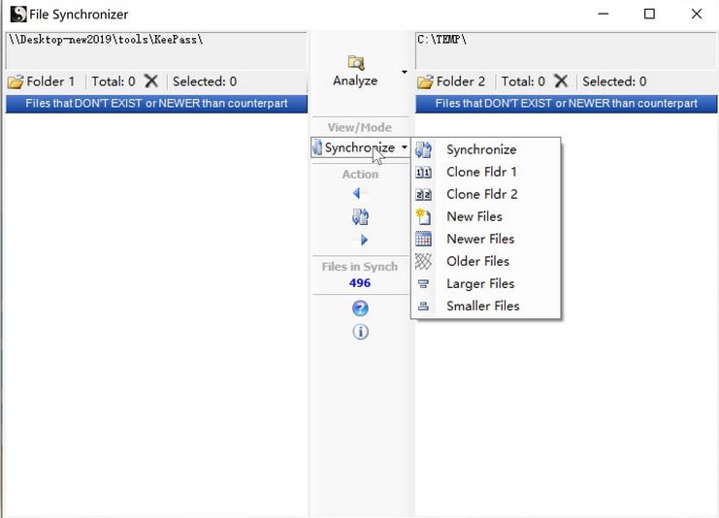Click the Folder 1 label button
The image size is (719, 518).
50,81
